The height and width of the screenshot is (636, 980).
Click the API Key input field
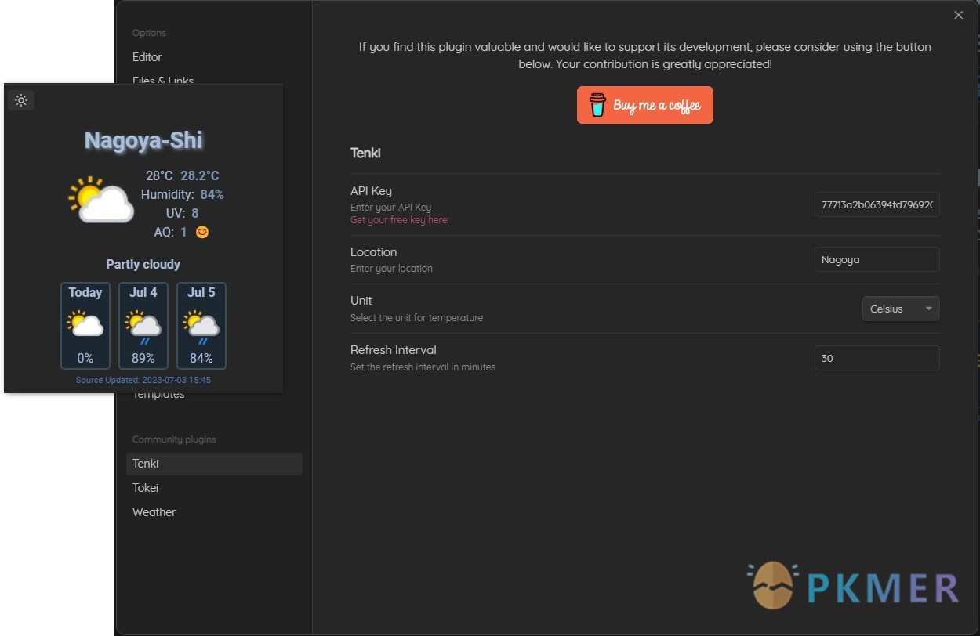click(x=877, y=204)
